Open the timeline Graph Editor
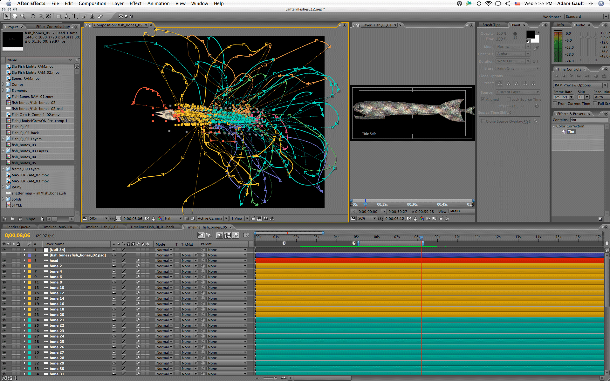Screen dimensions: 610x381 [x=246, y=235]
